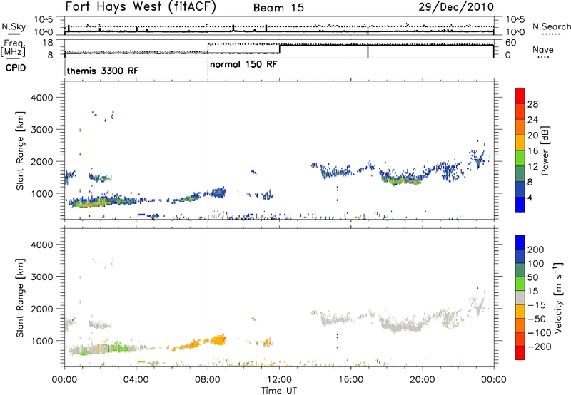Image resolution: width=571 pixels, height=395 pixels.
Task: Click the "N.Search" legend label
Action: [x=552, y=26]
